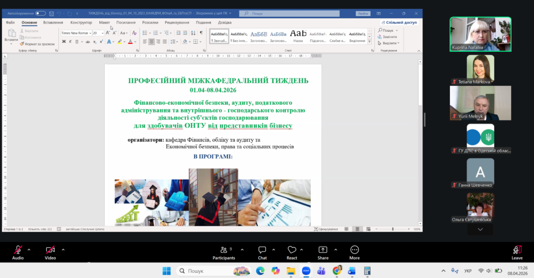Screen dimensions: 534x278
Task: Move the Word zoom slider
Action: [x=393, y=229]
